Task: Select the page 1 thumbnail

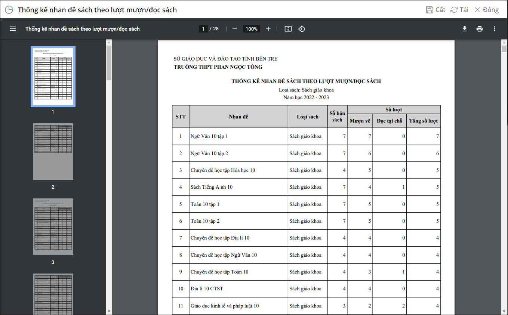Action: point(53,76)
